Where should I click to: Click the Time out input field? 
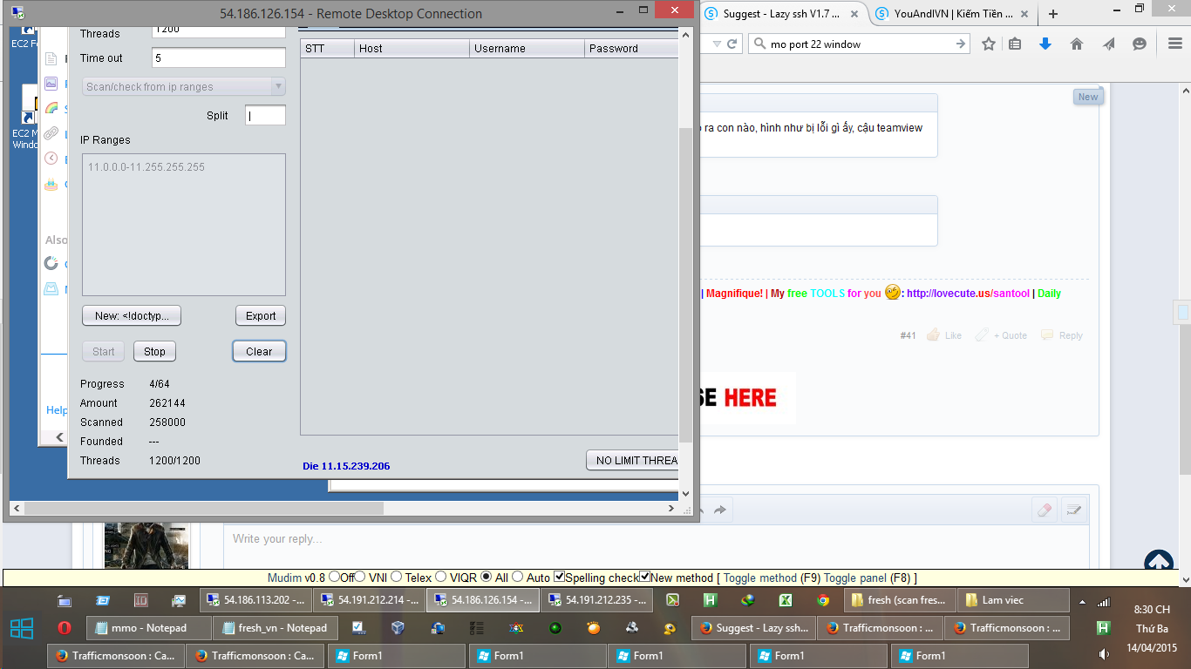[219, 57]
